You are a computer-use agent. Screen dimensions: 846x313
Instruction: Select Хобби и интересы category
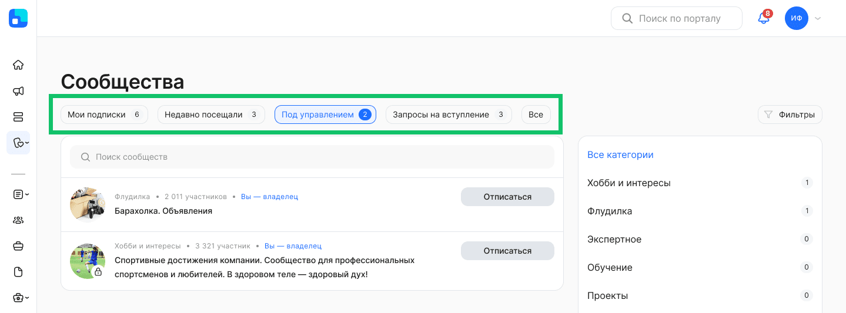click(700, 183)
